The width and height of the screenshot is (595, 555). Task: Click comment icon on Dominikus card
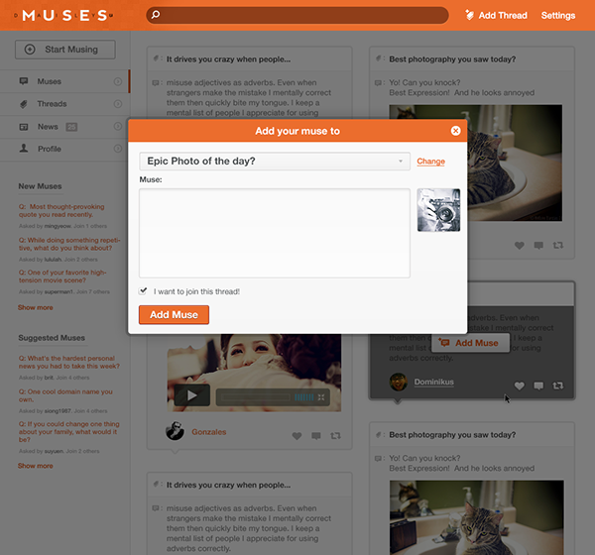538,386
